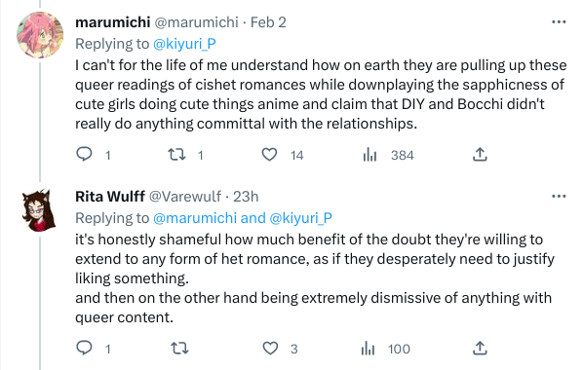The image size is (583, 370).
Task: Retweet Rita Wulff's tweet
Action: (179, 348)
